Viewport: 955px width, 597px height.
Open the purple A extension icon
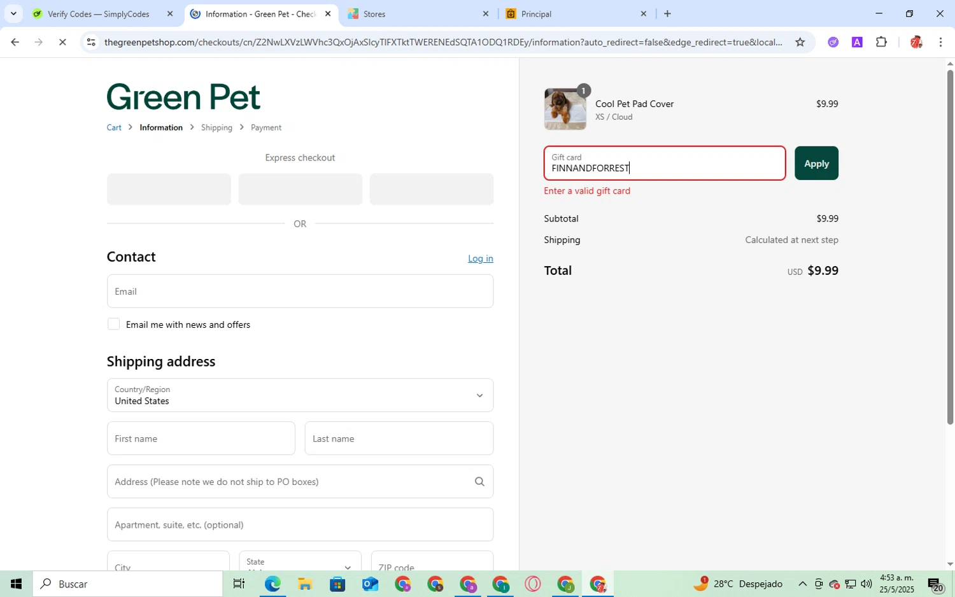coord(857,42)
